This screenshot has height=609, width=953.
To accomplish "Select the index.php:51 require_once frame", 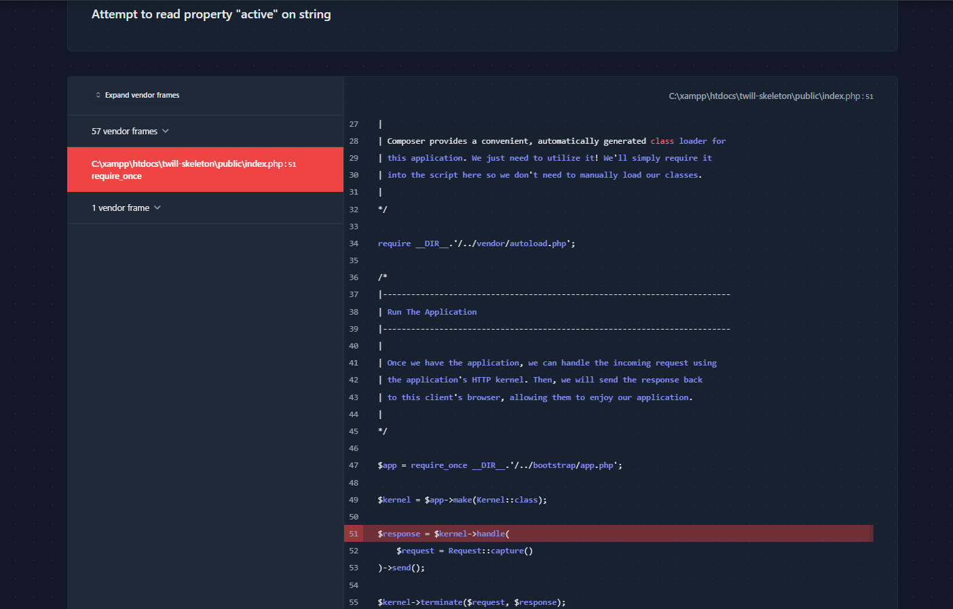I will pyautogui.click(x=205, y=170).
